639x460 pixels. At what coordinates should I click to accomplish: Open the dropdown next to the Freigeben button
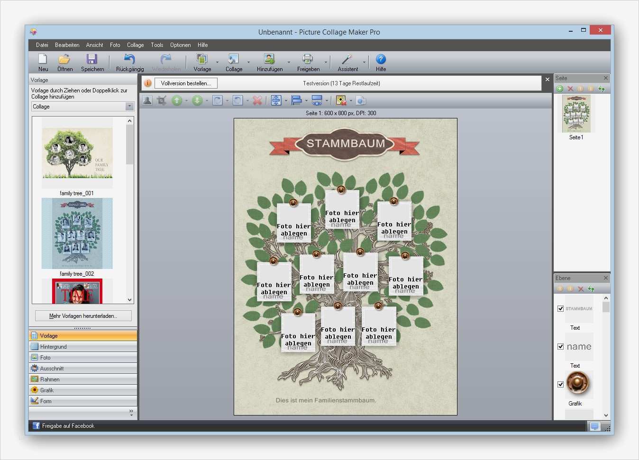tap(326, 62)
